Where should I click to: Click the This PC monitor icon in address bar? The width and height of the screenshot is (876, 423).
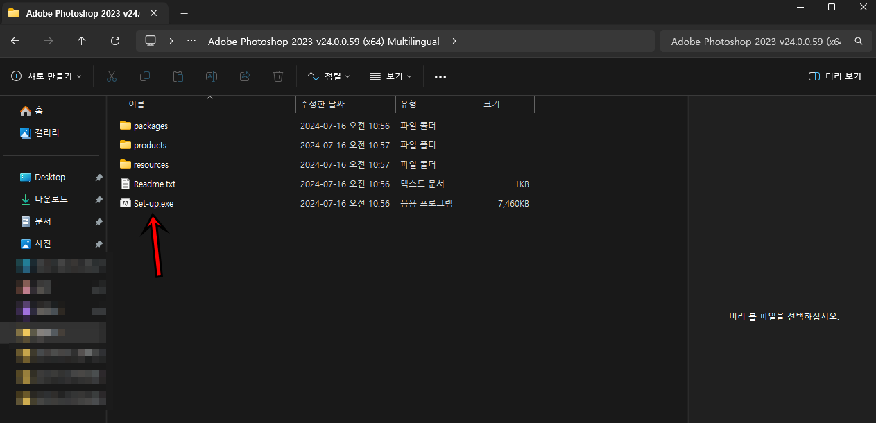click(150, 41)
